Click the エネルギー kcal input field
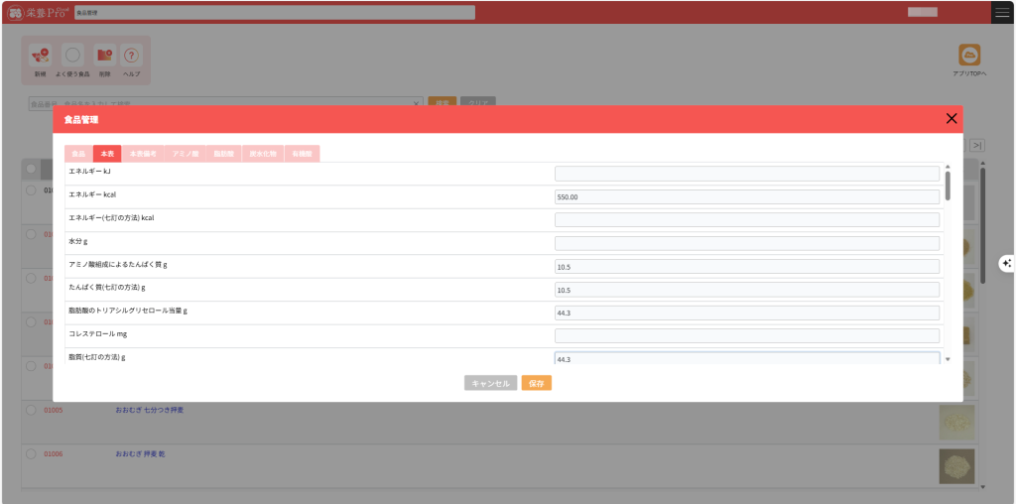This screenshot has width=1016, height=504. click(x=746, y=196)
